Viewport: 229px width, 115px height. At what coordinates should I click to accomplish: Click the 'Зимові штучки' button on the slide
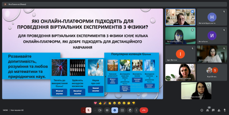tap(95, 89)
